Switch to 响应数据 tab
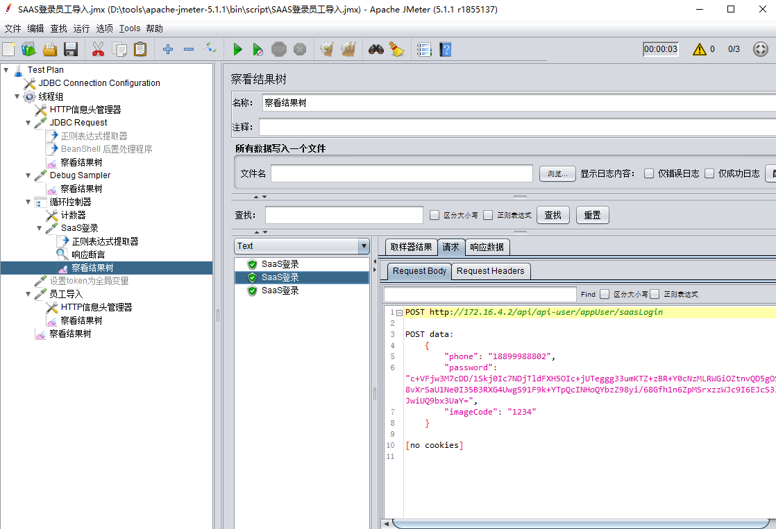The height and width of the screenshot is (529, 776). pos(487,247)
